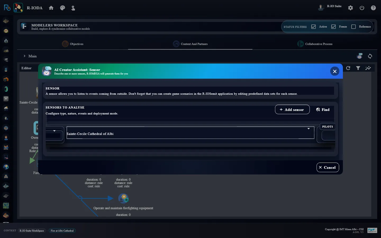Viewport: 381px width, 238px height.
Task: Click the R-IO Suite WorkSpace context chip
Action: point(32,231)
